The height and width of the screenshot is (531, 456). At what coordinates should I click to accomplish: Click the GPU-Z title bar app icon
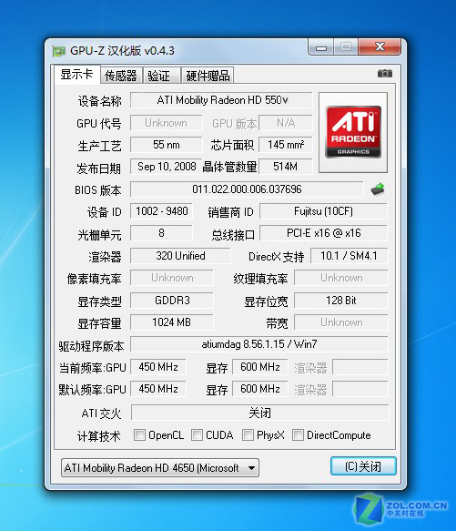[58, 51]
